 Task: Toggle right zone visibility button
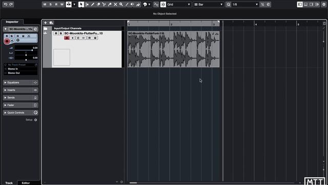coord(311,5)
